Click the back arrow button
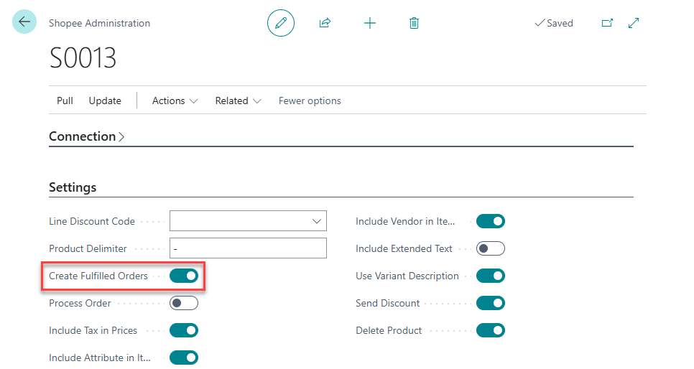Image resolution: width=694 pixels, height=369 pixels. point(24,22)
